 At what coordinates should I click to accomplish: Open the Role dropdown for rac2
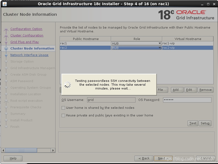click(136, 48)
